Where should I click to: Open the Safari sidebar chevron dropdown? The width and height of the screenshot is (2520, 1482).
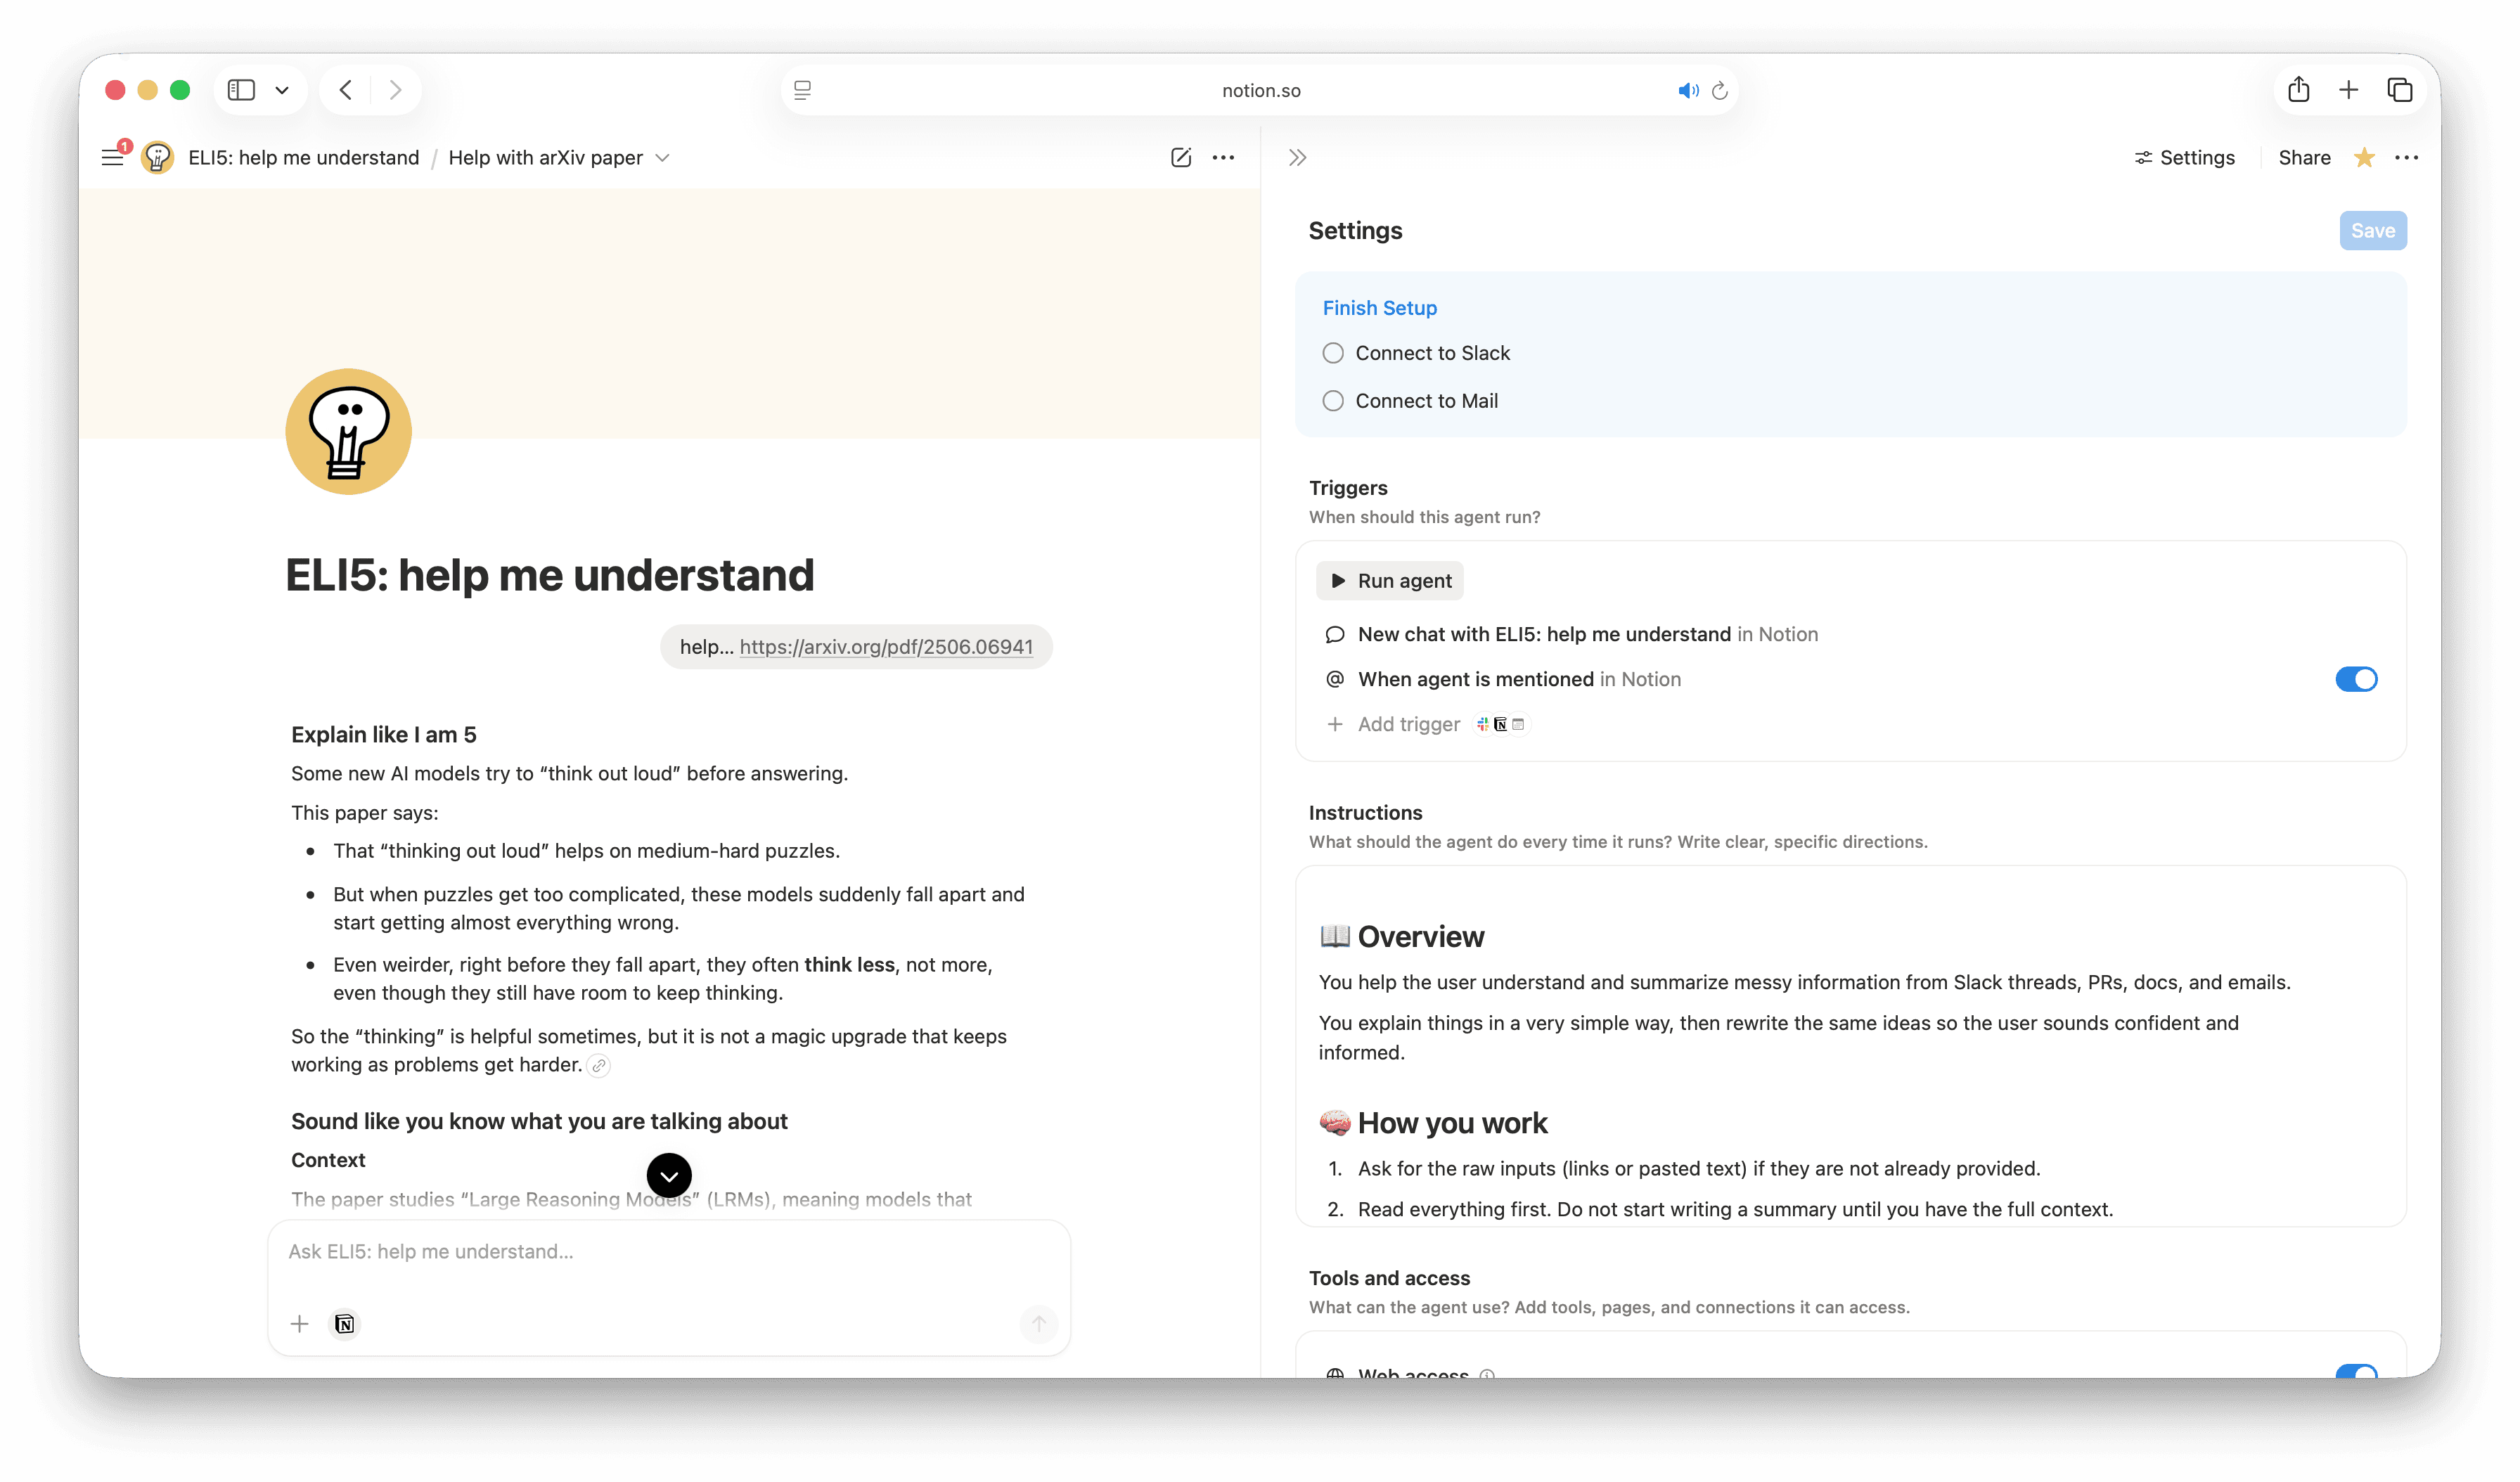282,90
